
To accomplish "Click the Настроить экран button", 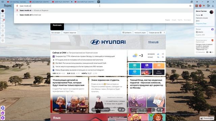I will (140, 33).
